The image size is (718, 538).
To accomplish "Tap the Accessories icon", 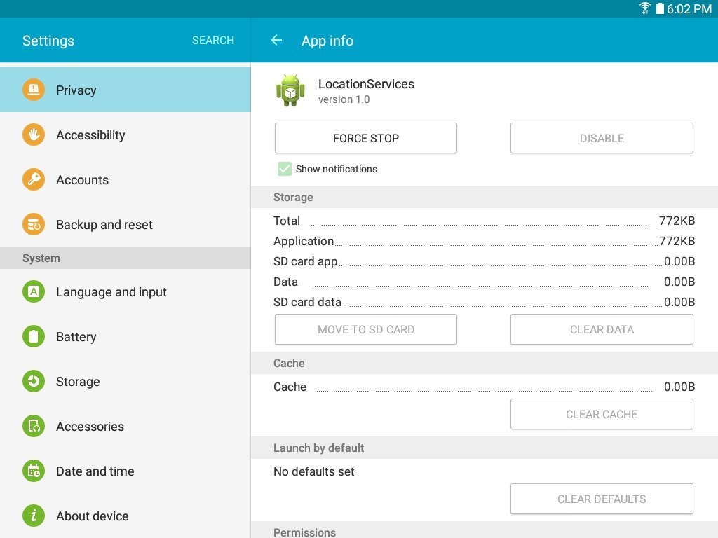I will click(x=34, y=426).
